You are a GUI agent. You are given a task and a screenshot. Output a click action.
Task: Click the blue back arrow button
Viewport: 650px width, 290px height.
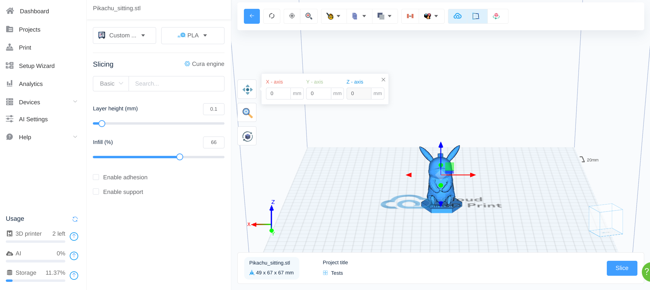[252, 16]
